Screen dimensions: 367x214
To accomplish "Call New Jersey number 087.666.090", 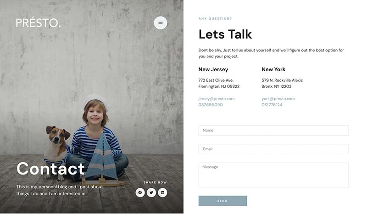I will [211, 105].
